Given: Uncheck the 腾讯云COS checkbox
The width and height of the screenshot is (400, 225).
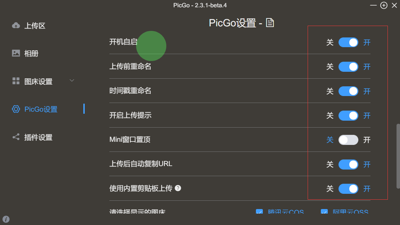Looking at the screenshot, I should click(259, 212).
